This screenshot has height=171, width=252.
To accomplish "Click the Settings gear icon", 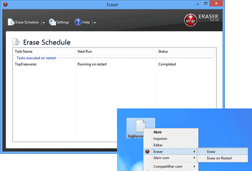I will click(x=52, y=22).
